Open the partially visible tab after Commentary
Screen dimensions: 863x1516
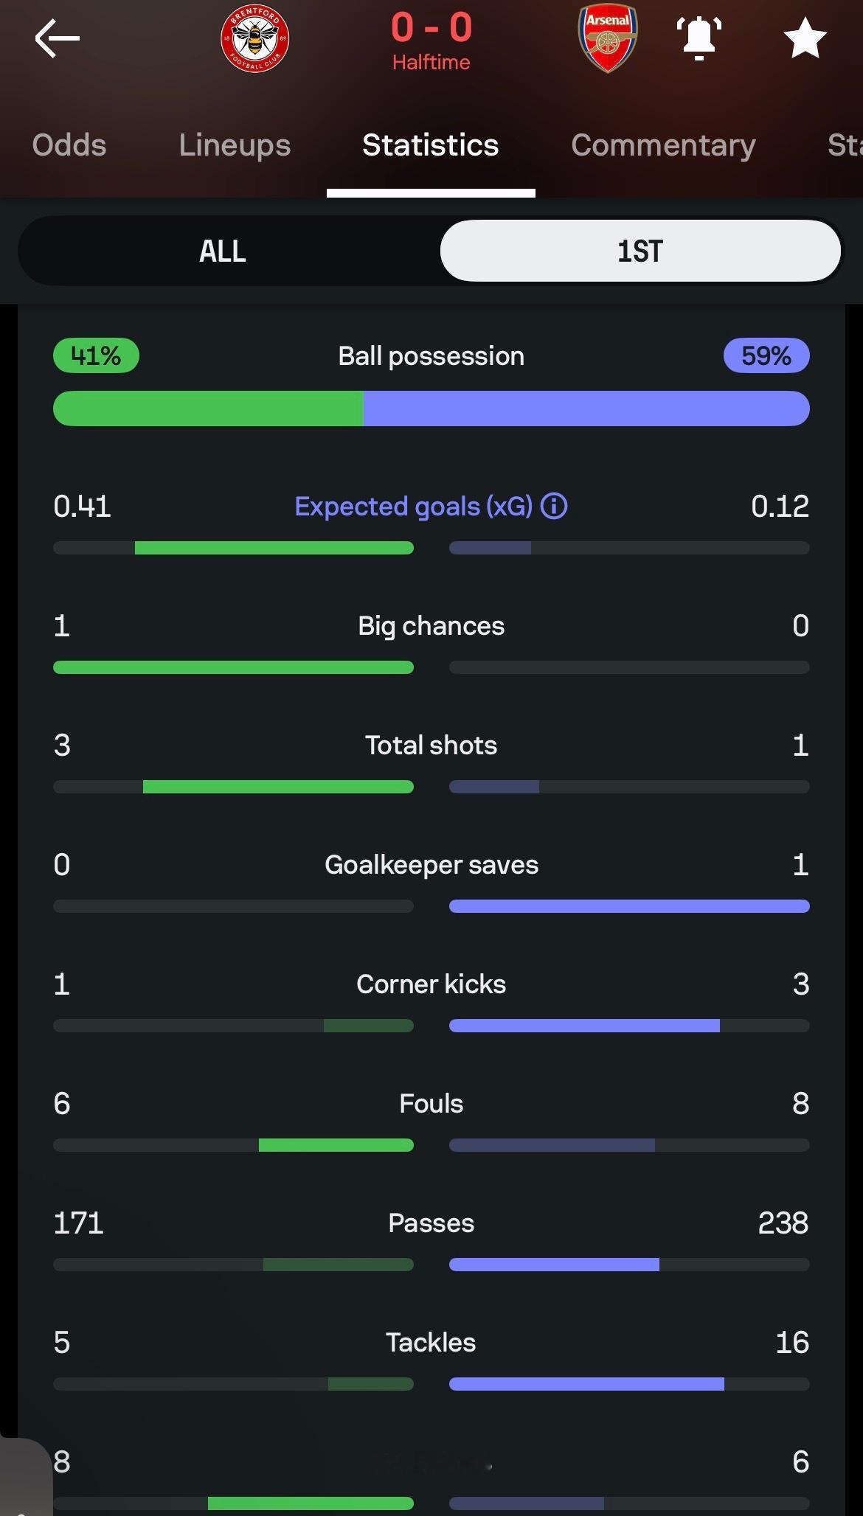(845, 145)
